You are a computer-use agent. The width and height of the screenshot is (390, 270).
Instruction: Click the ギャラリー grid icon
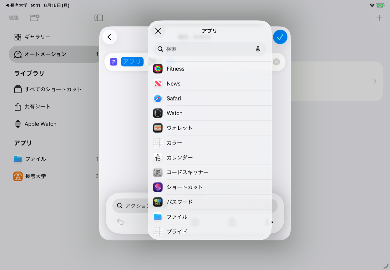[x=18, y=37]
